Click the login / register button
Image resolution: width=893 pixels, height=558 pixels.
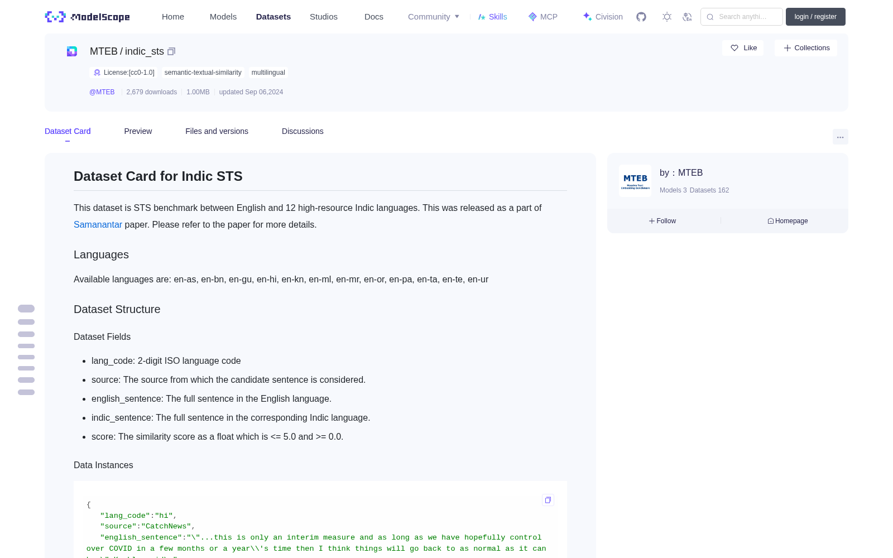[x=815, y=17]
